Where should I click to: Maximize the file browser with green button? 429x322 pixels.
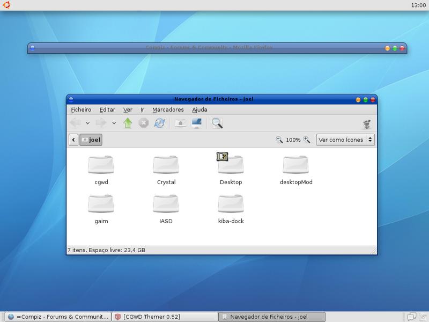click(366, 100)
